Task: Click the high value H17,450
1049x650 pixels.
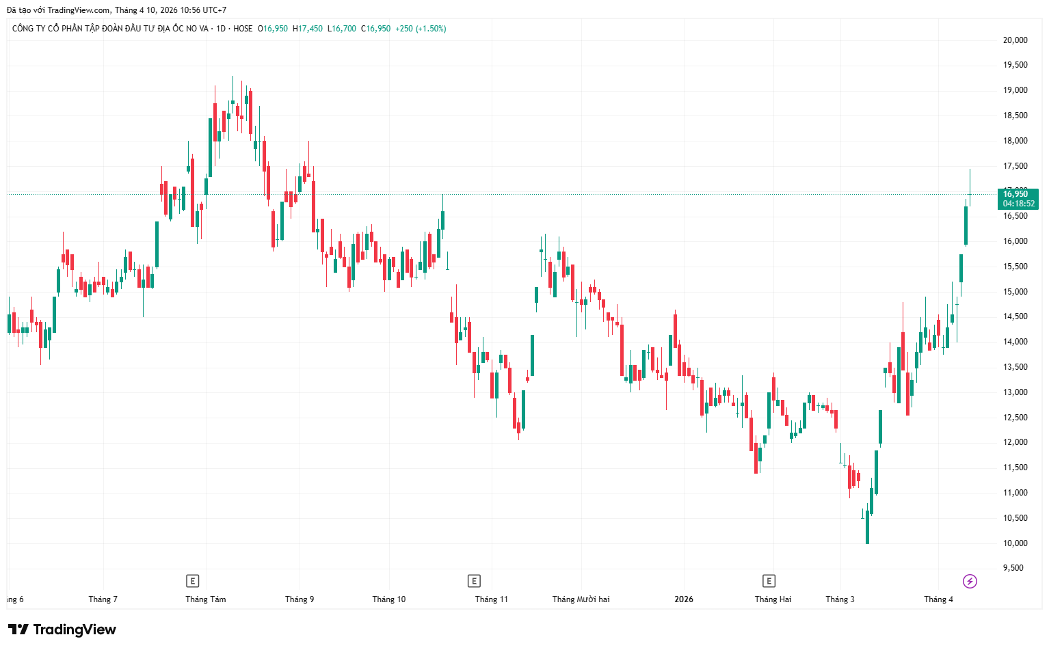Action: point(308,29)
